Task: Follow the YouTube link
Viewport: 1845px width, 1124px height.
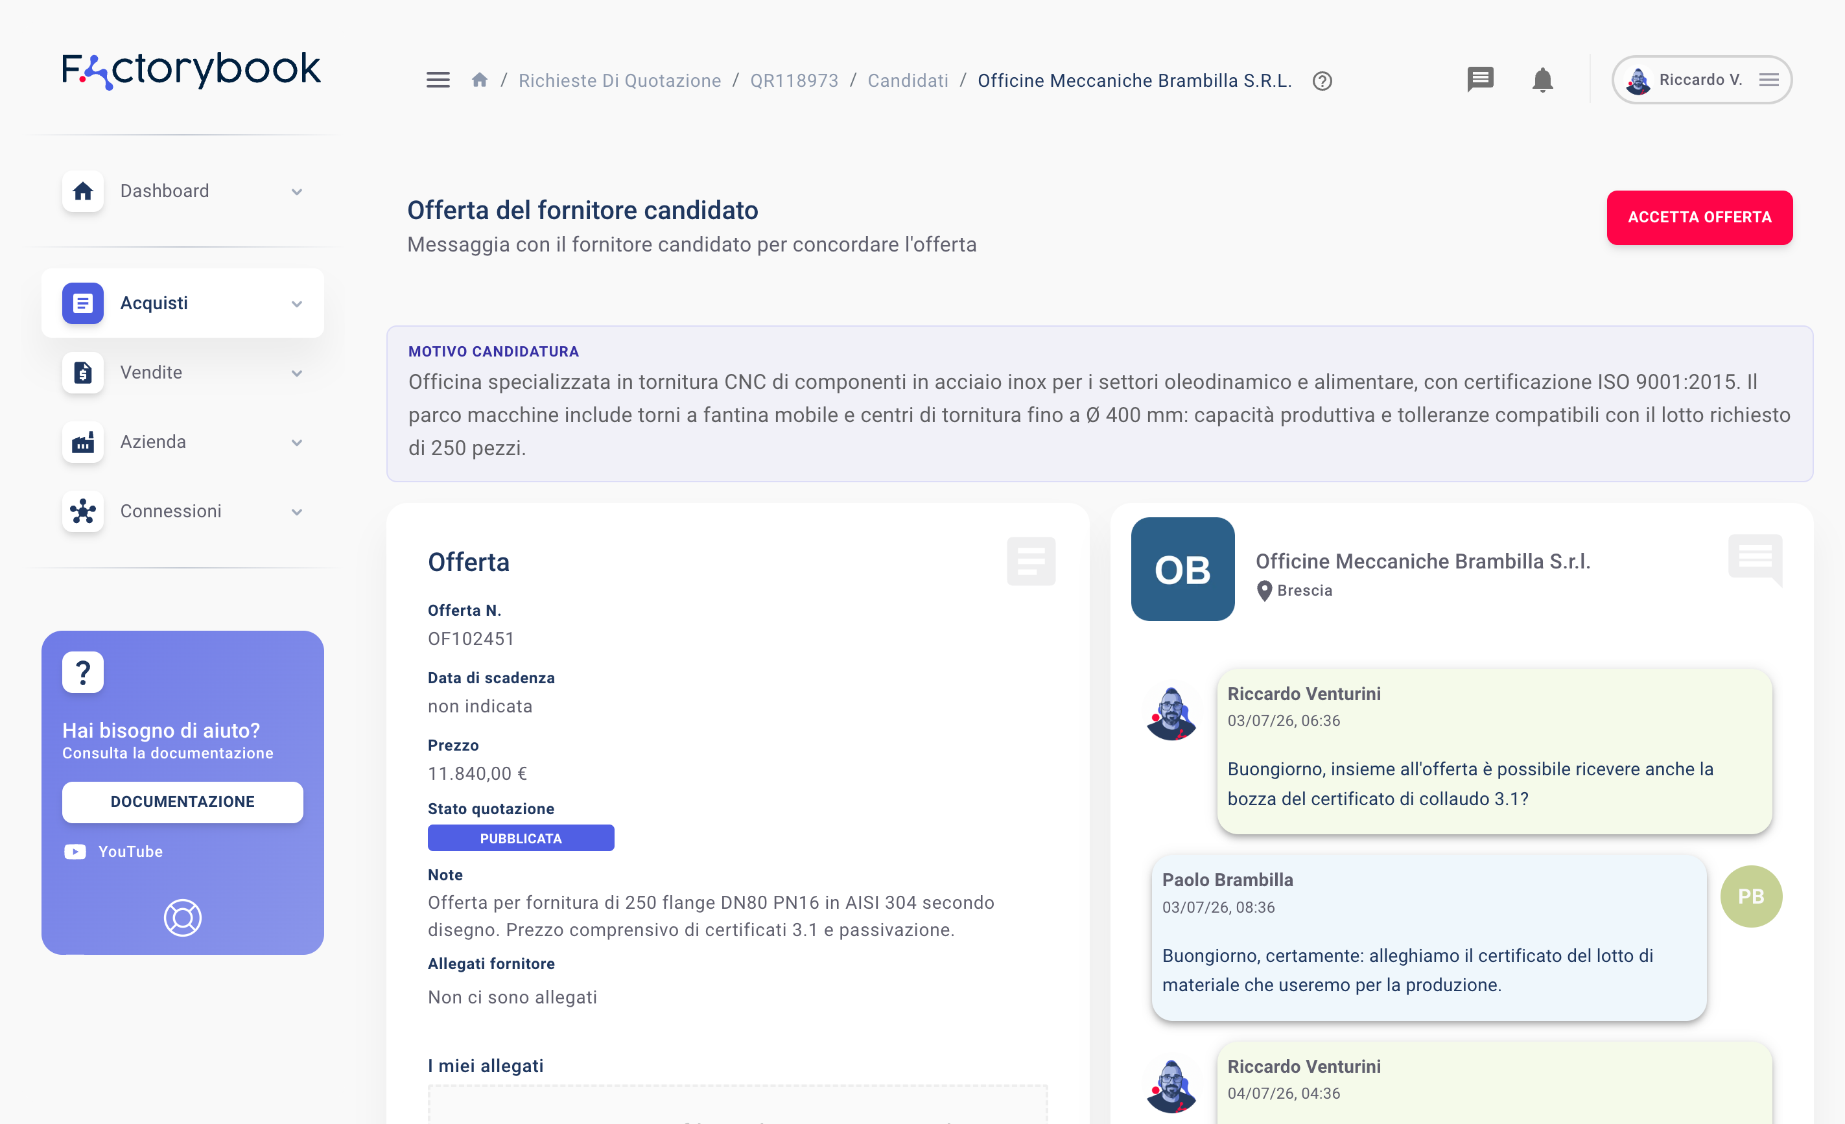Action: pyautogui.click(x=130, y=851)
